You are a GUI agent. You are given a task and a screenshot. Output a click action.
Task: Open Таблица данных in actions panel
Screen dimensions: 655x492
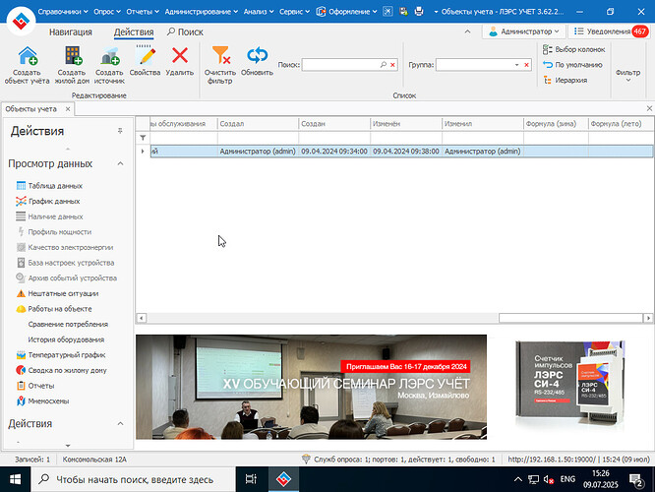click(49, 186)
